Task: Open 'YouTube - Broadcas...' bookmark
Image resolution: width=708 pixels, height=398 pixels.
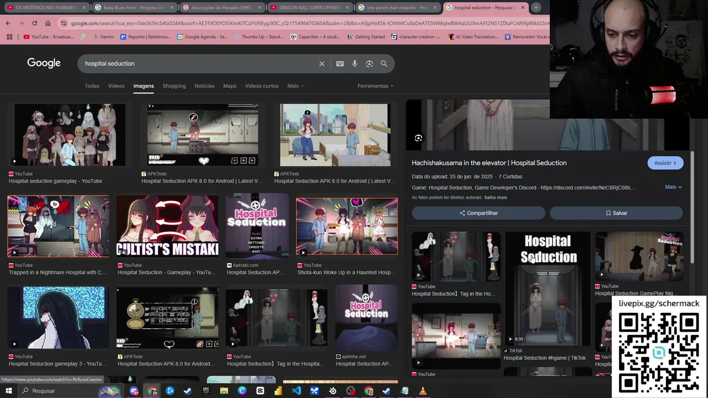Action: click(x=49, y=37)
